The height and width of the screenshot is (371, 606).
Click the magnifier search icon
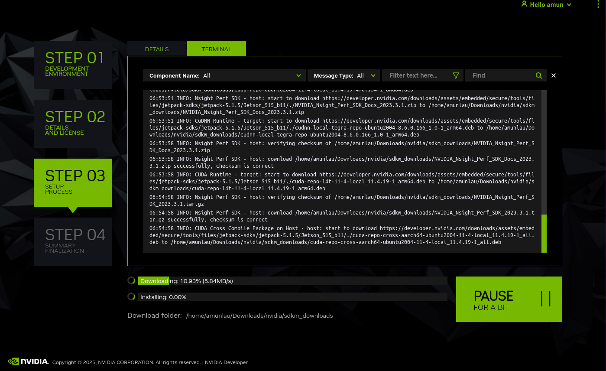click(x=539, y=75)
